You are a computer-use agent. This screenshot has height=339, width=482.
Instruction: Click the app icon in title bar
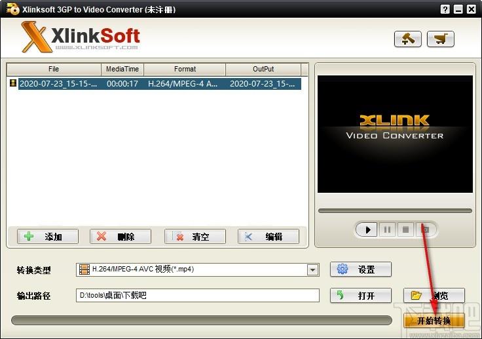pos(12,9)
